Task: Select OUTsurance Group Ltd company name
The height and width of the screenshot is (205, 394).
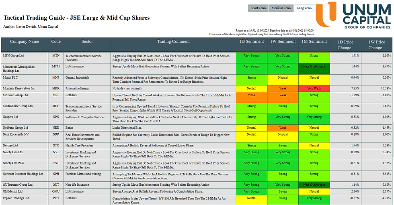Action: point(18,185)
